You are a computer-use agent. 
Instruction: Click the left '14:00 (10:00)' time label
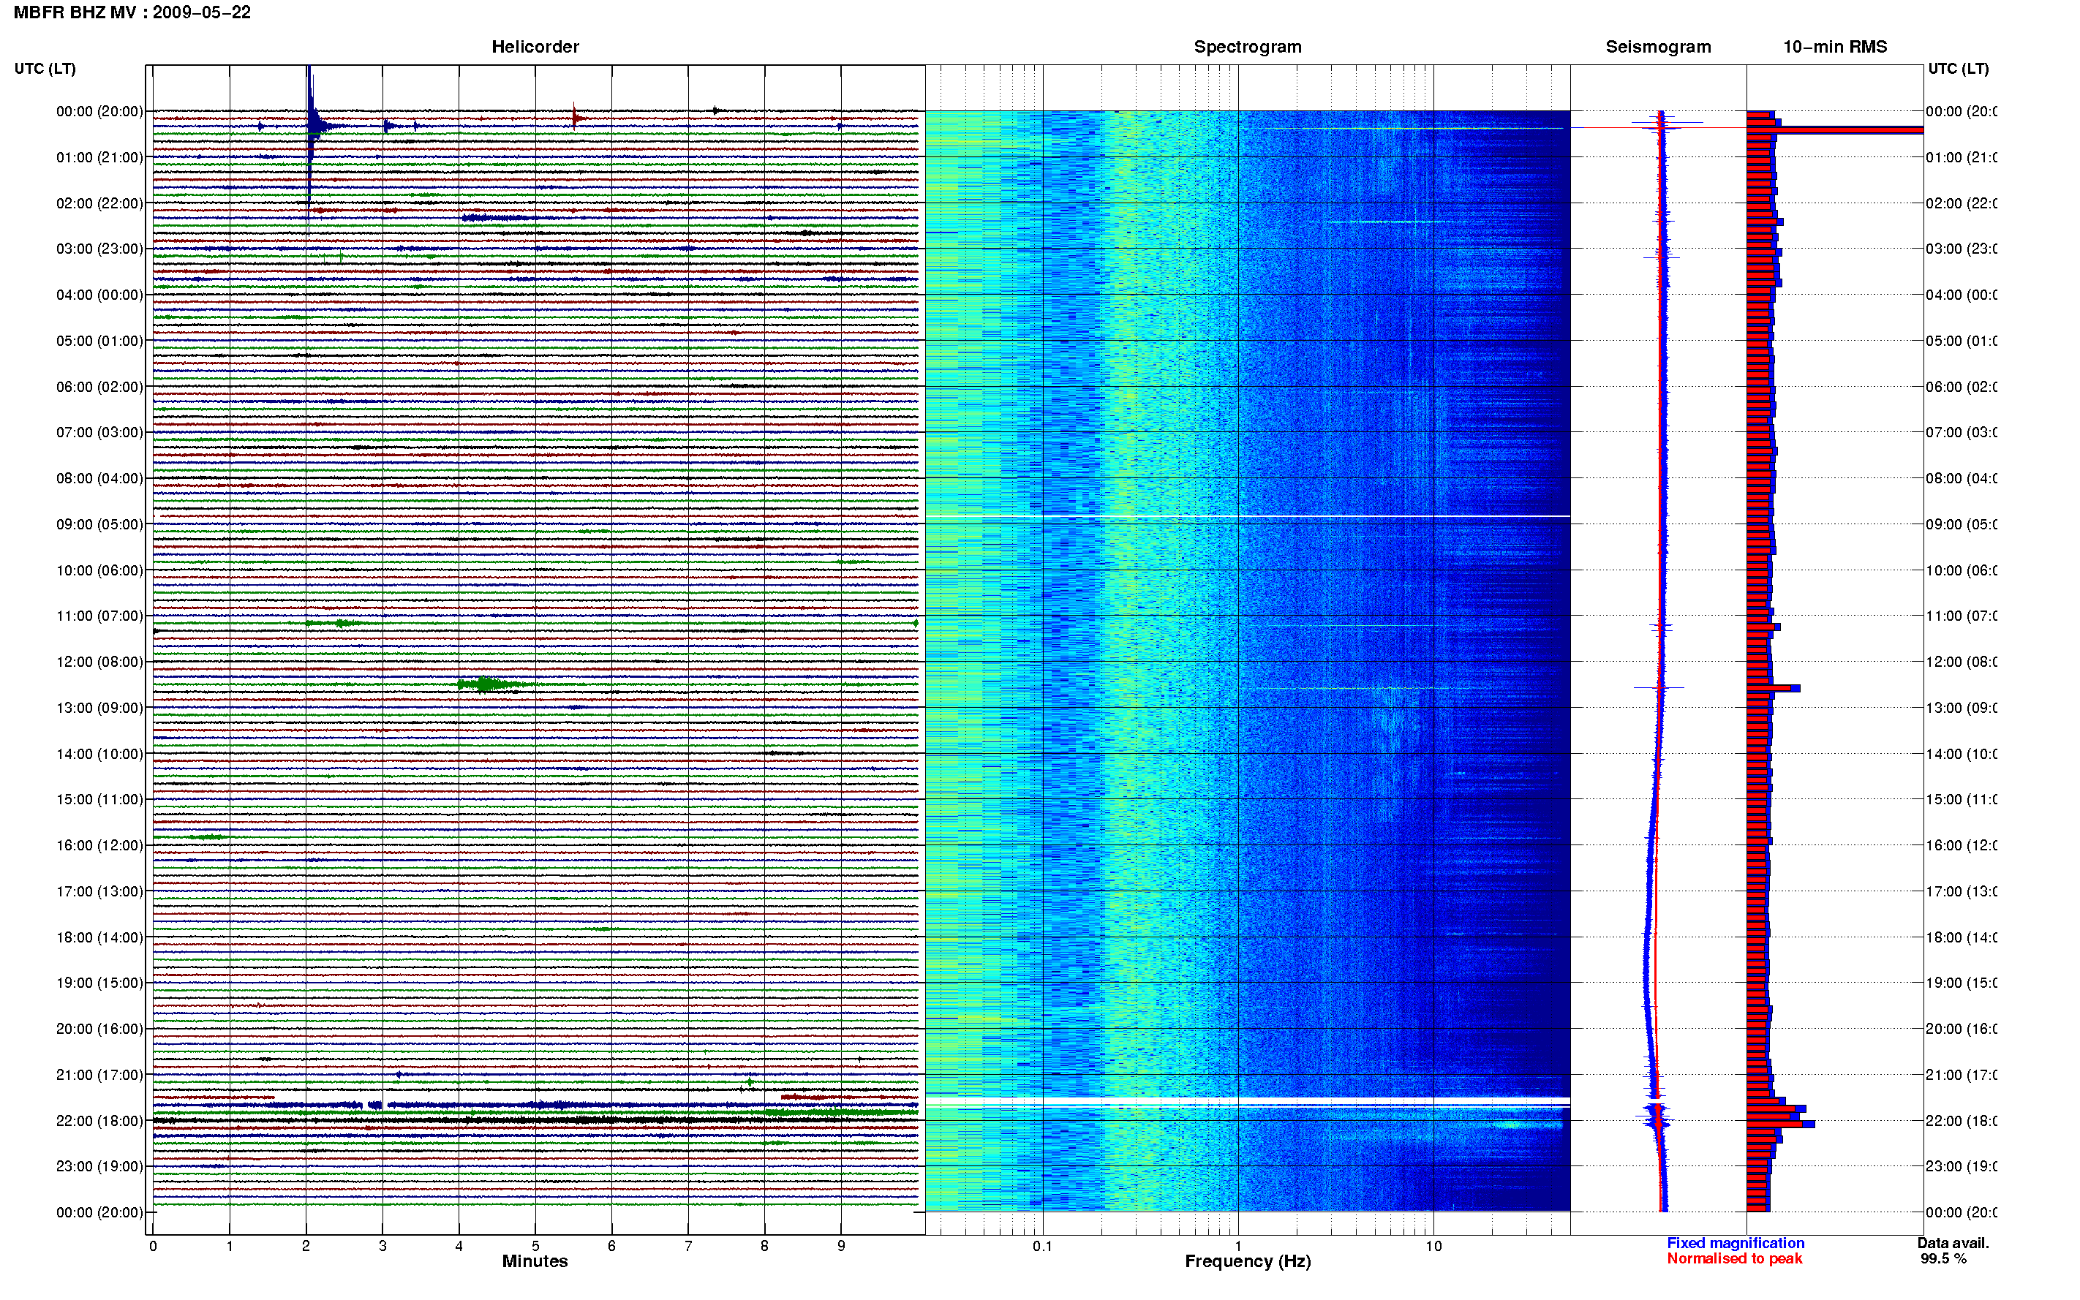99,754
